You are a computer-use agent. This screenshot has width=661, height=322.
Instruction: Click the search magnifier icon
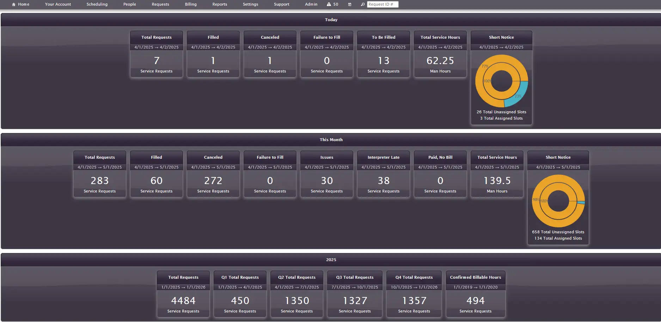363,5
